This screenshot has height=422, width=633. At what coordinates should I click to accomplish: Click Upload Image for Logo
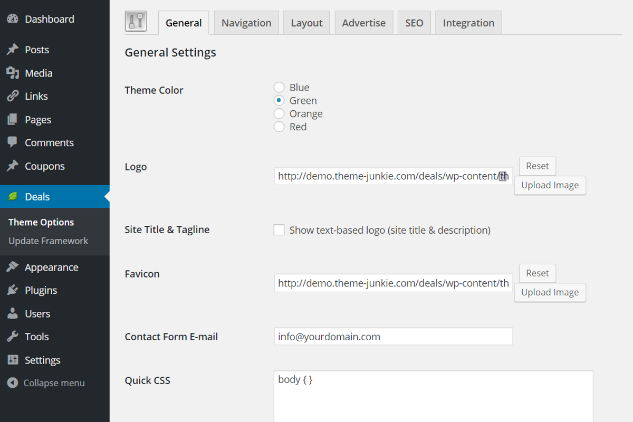[550, 185]
